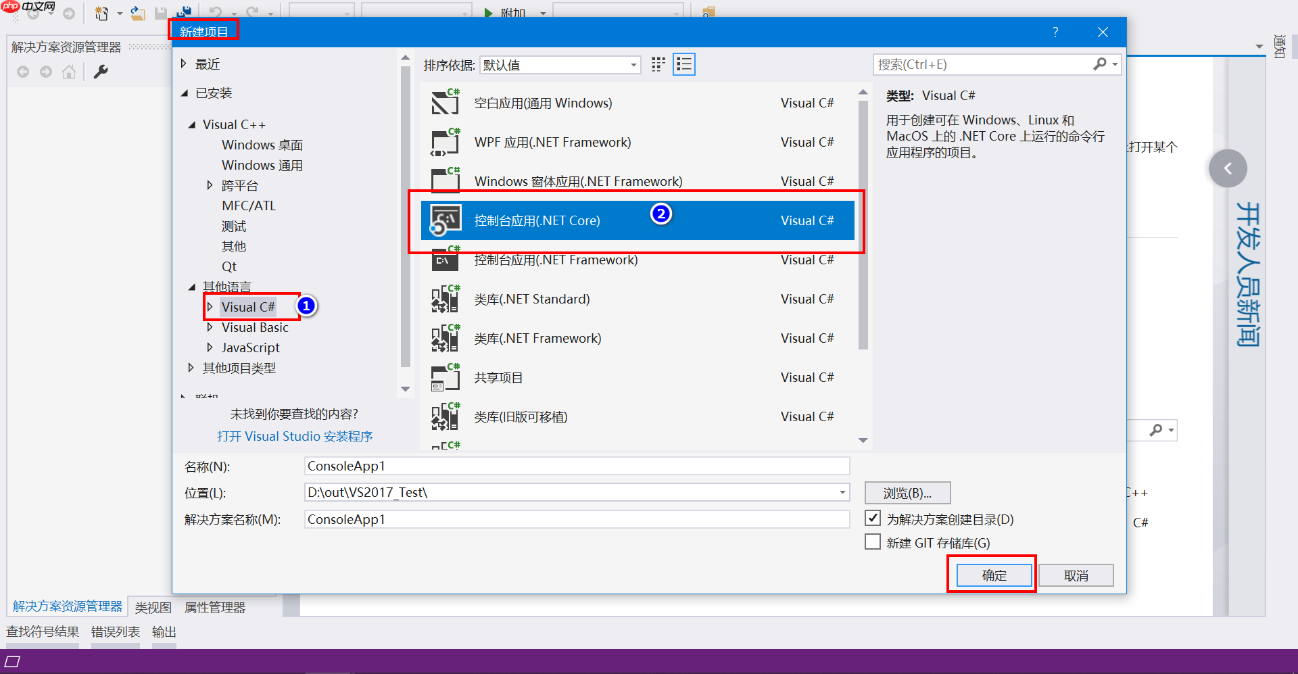Click the category tree scrollbar thumb
This screenshot has width=1298, height=674.
click(x=406, y=216)
